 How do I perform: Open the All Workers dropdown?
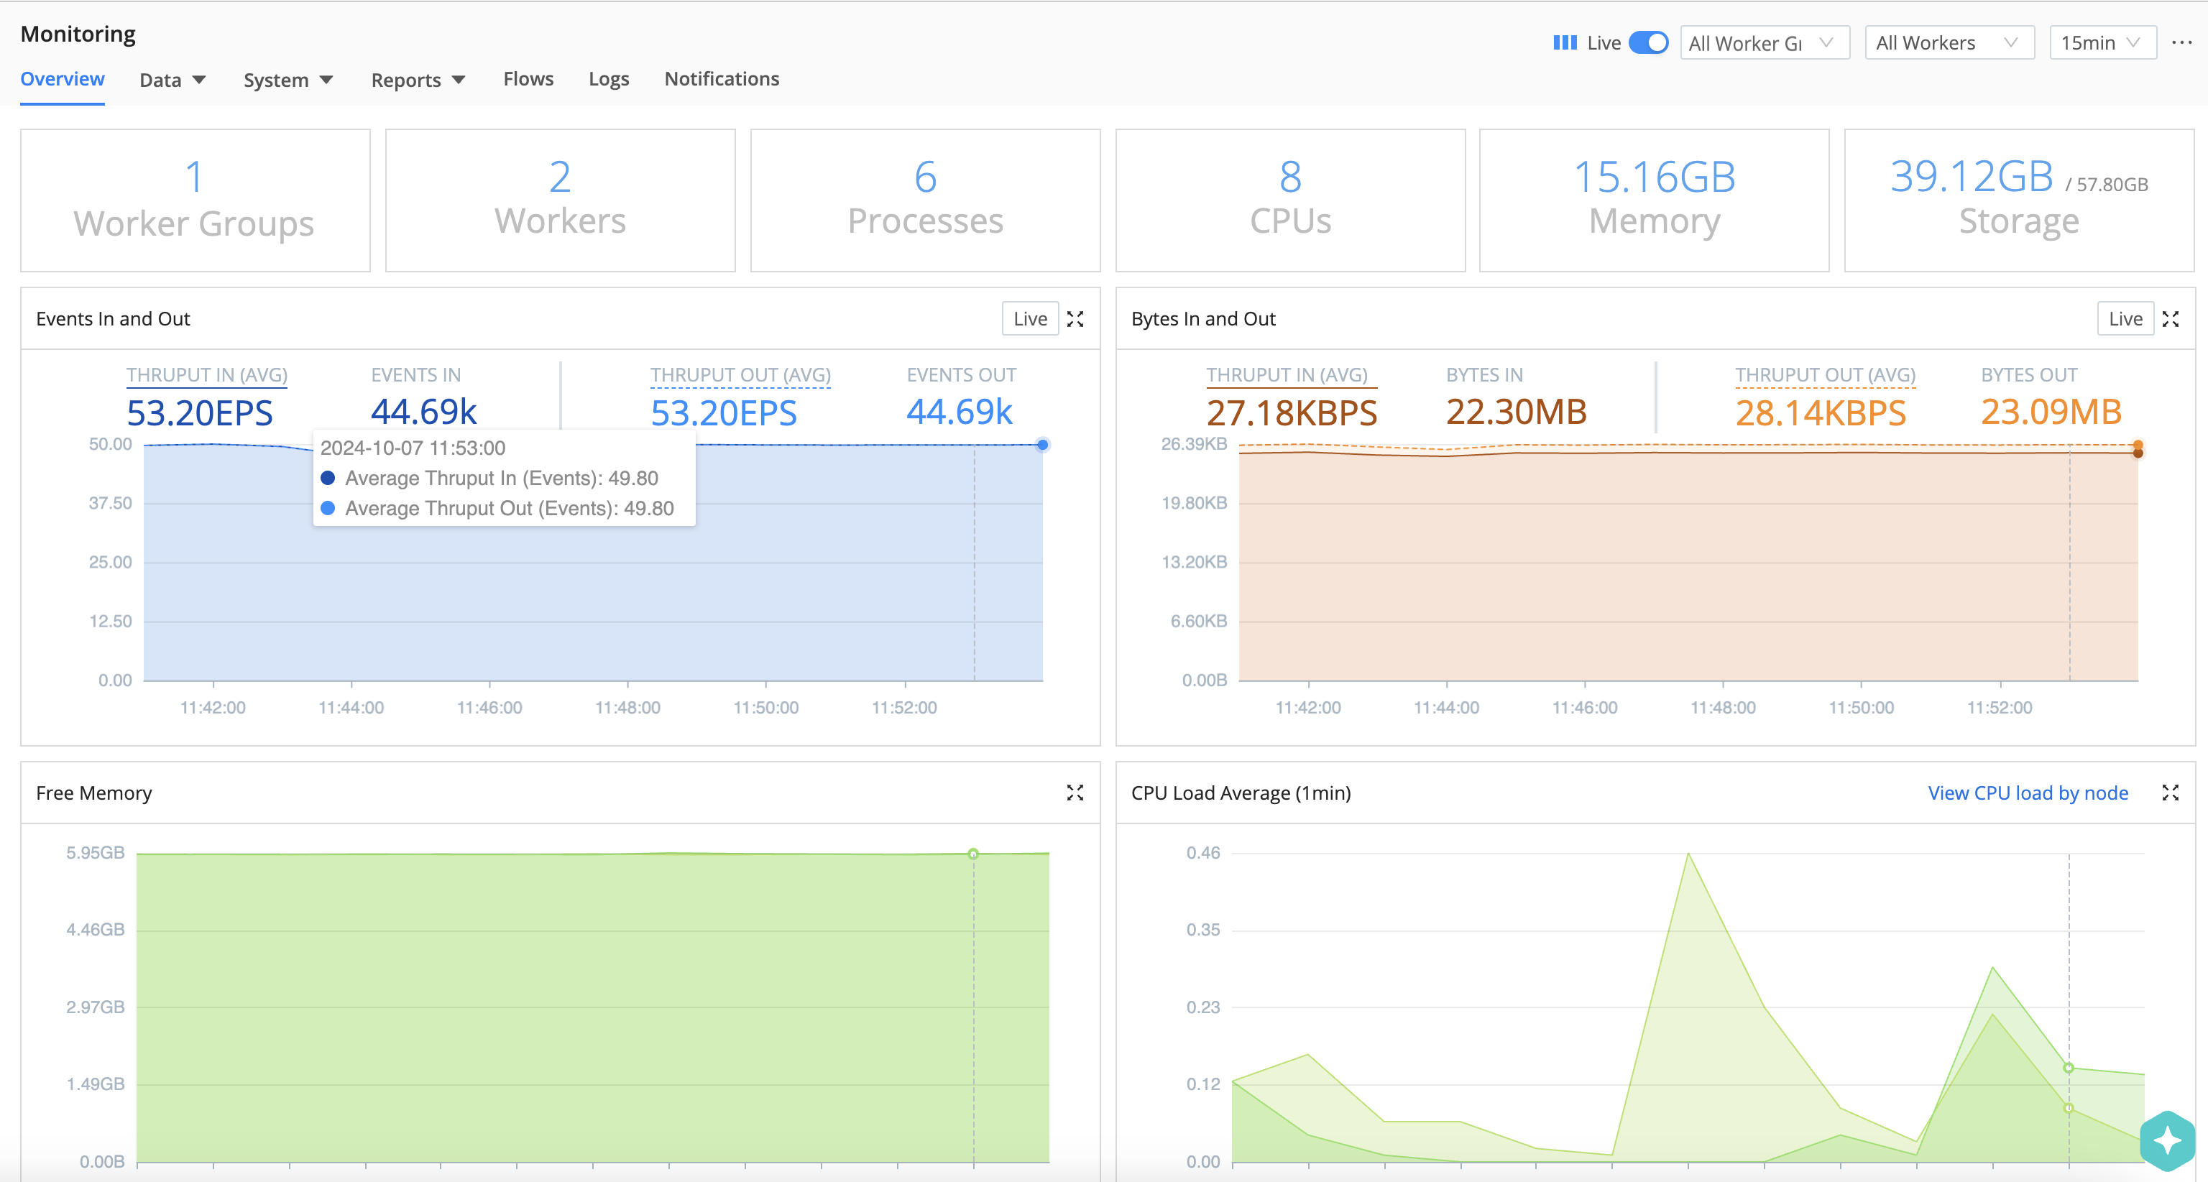[1949, 42]
